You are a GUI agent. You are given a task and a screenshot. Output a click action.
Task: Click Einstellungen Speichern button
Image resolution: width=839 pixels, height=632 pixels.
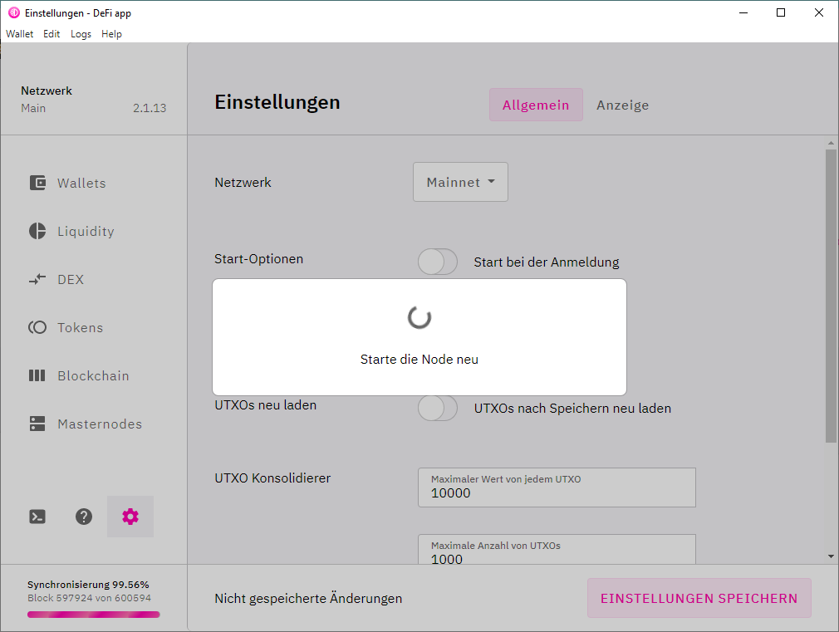tap(699, 598)
